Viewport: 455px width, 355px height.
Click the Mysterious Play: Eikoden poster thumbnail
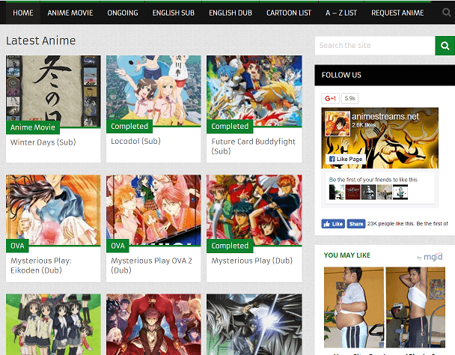[x=53, y=210]
